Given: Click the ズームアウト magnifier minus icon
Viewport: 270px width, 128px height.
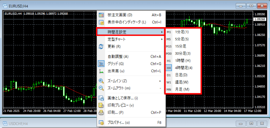Looking at the screenshot, I should tap(101, 88).
